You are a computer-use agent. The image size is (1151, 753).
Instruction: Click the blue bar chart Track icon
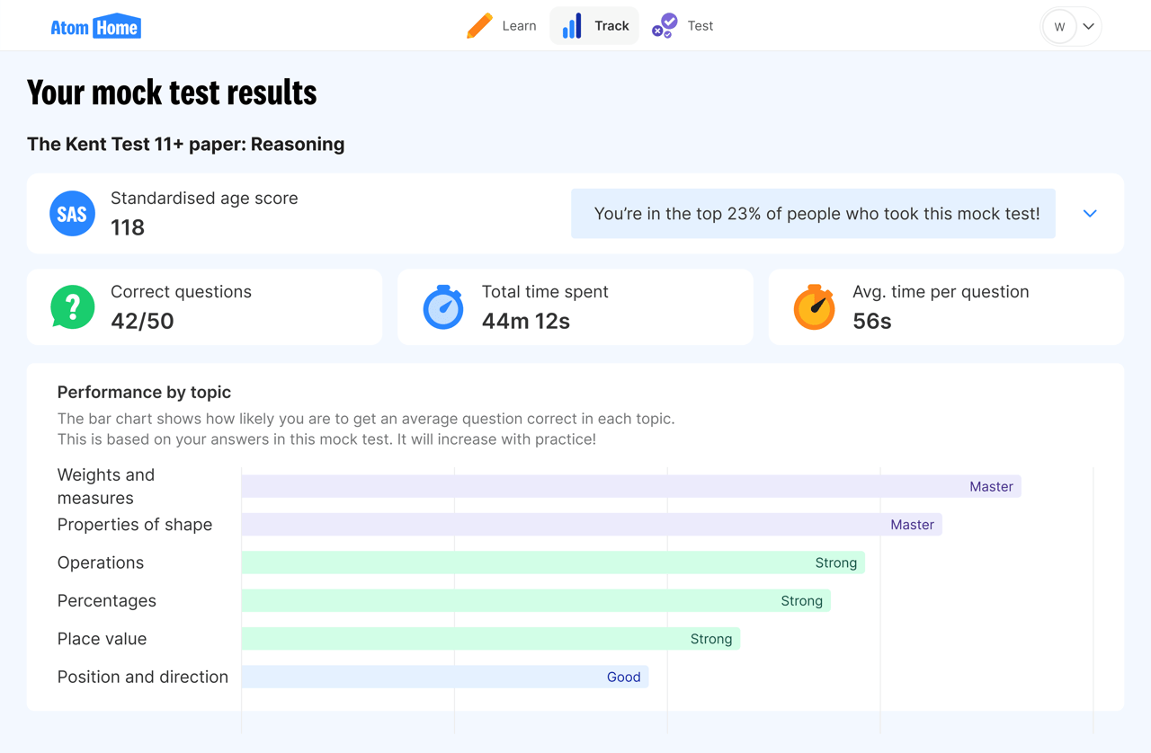pyautogui.click(x=572, y=26)
